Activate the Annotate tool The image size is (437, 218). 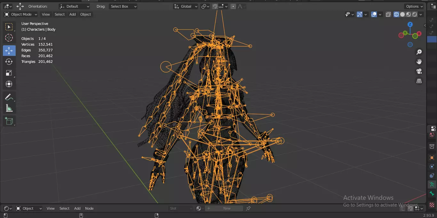(x=9, y=97)
